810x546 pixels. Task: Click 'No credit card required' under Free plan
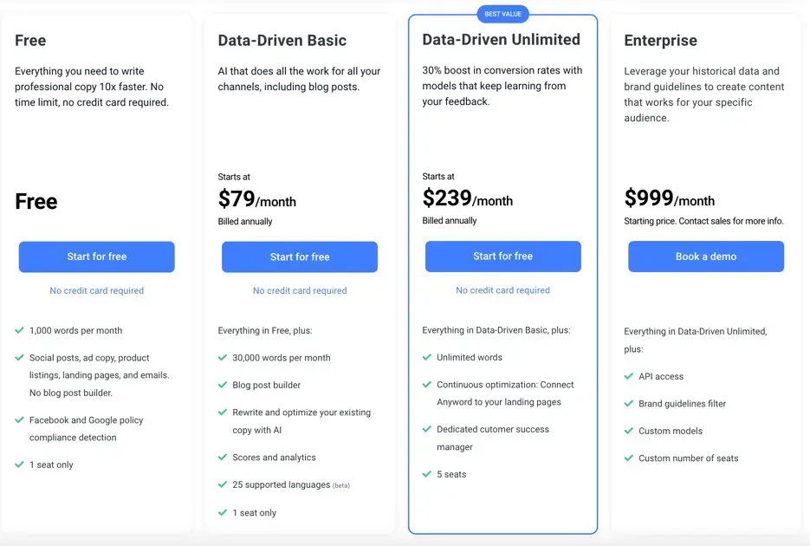[x=97, y=290]
